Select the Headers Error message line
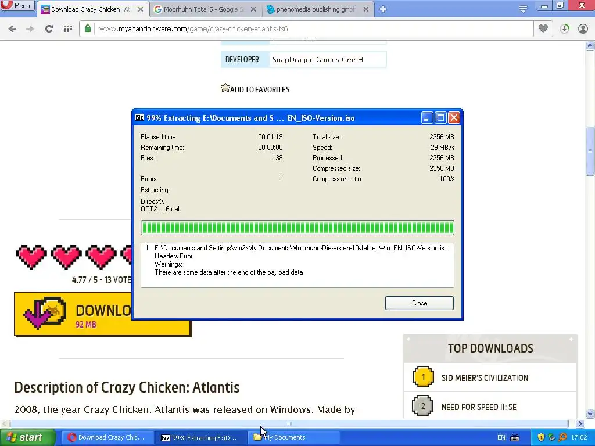Image resolution: width=595 pixels, height=446 pixels. 173,256
